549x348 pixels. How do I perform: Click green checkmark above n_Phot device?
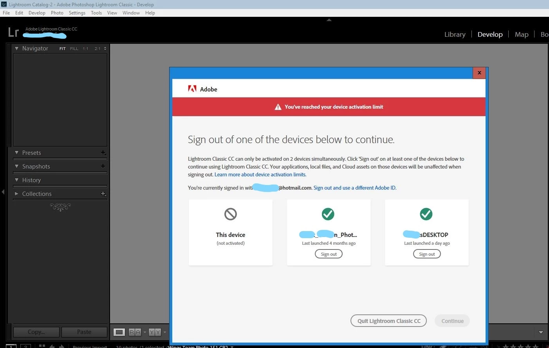pos(328,214)
